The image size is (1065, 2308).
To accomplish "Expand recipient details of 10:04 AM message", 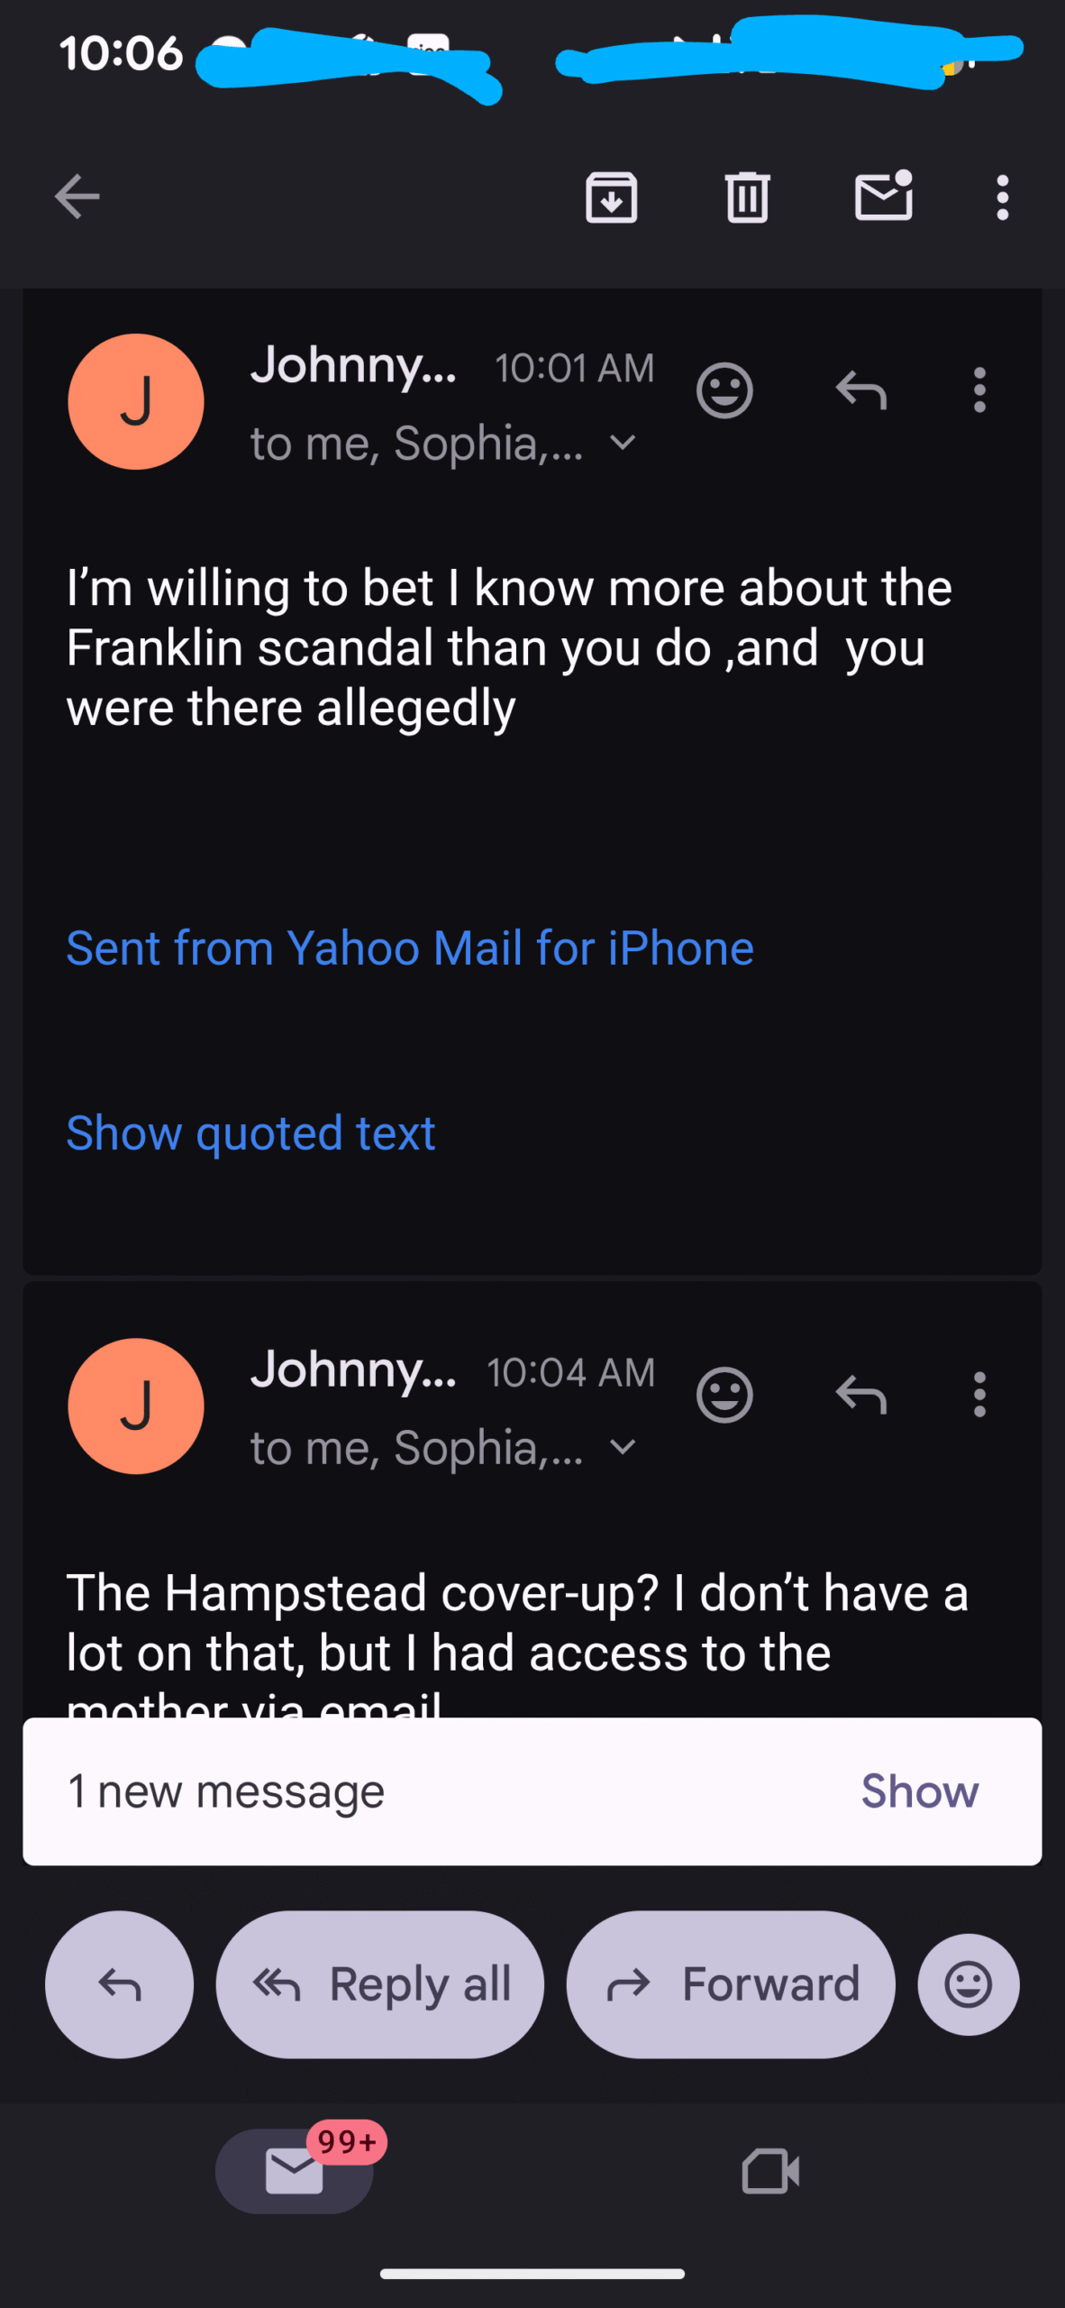I will pyautogui.click(x=623, y=1448).
